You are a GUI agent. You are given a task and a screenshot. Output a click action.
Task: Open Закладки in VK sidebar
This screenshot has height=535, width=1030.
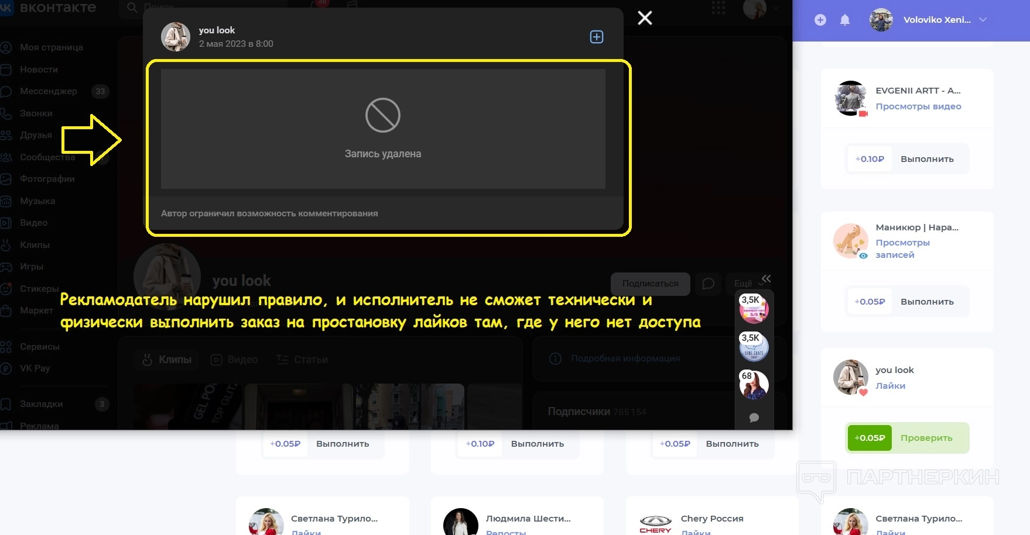pos(42,404)
